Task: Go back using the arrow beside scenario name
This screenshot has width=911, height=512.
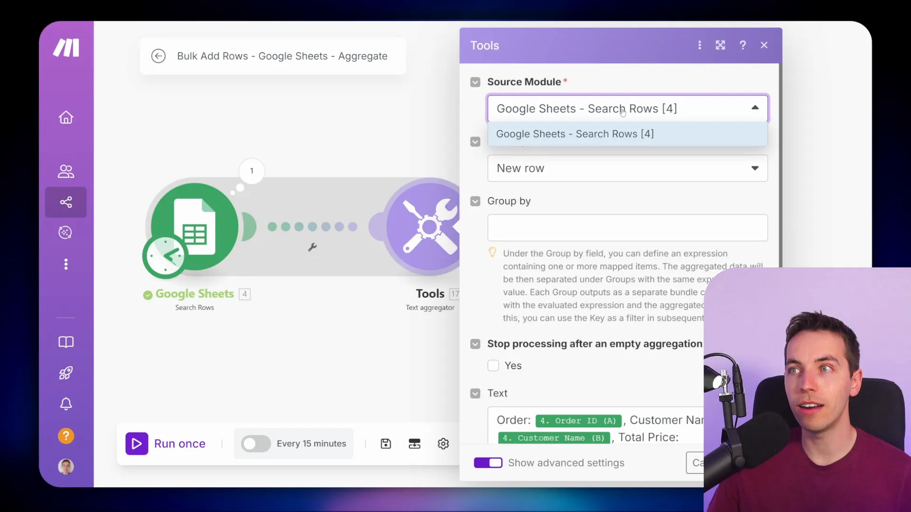Action: 158,56
